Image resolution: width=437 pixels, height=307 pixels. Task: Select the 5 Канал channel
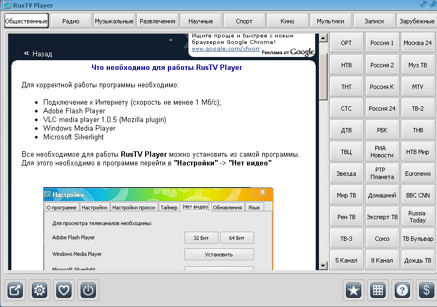coord(347,260)
